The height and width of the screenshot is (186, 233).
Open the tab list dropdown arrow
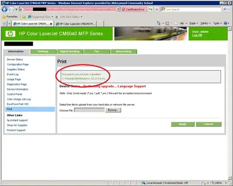[x=9, y=24]
